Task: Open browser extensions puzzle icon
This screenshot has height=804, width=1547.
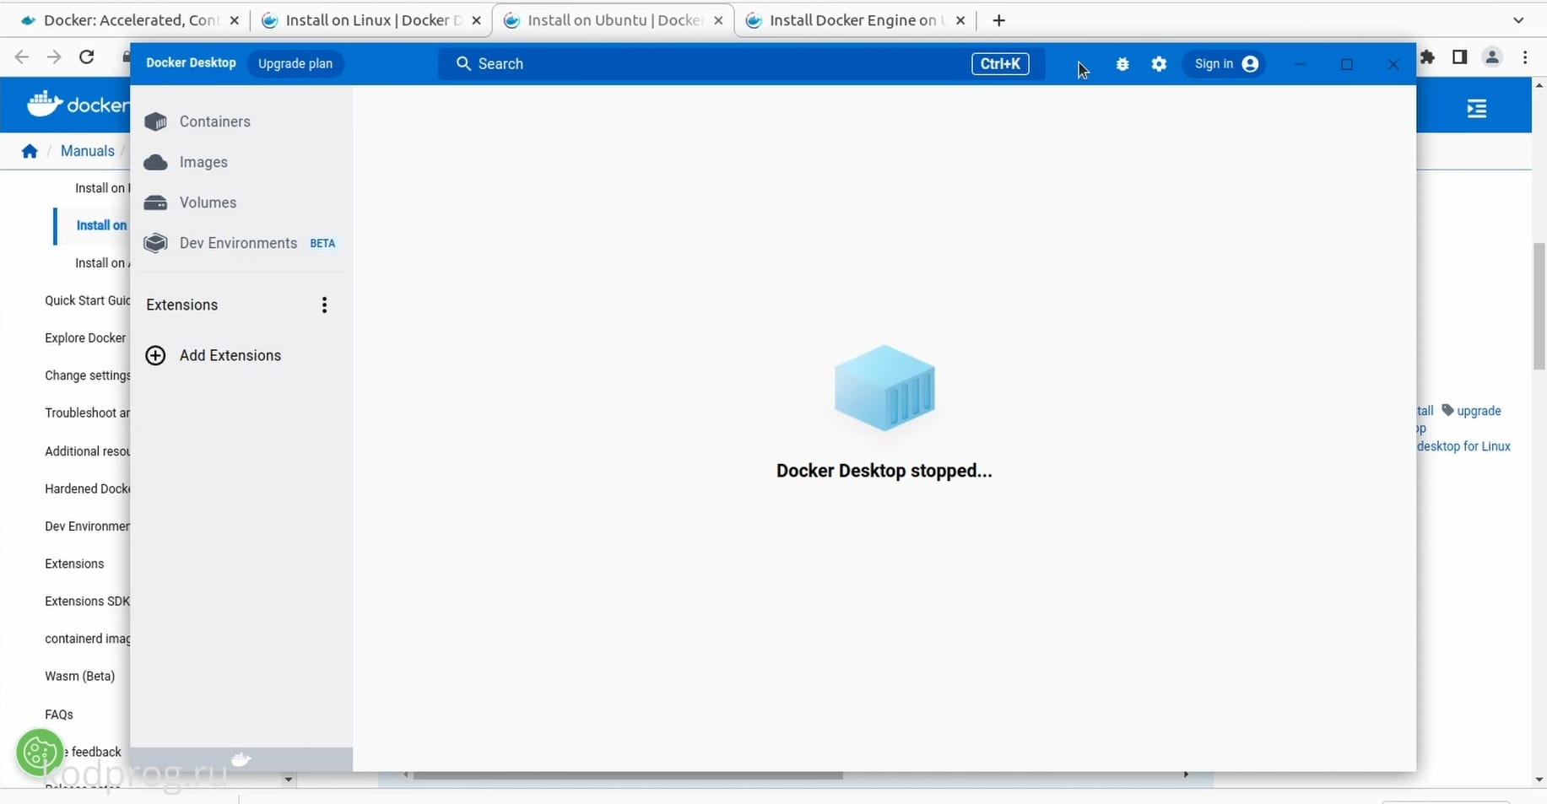Action: (1427, 57)
